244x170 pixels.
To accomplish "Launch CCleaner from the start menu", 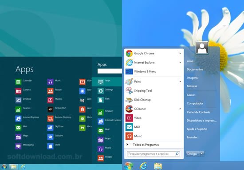I will click(x=153, y=109).
